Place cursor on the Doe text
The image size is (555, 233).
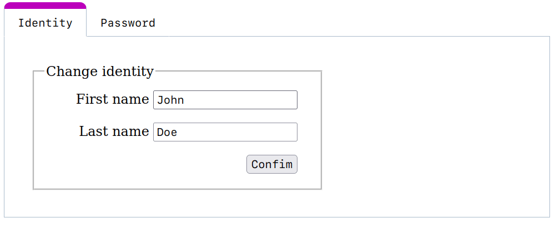(167, 133)
